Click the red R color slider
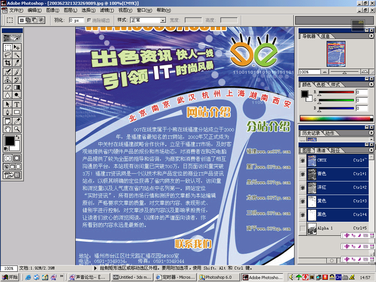The height and width of the screenshot is (282, 376). click(336, 92)
